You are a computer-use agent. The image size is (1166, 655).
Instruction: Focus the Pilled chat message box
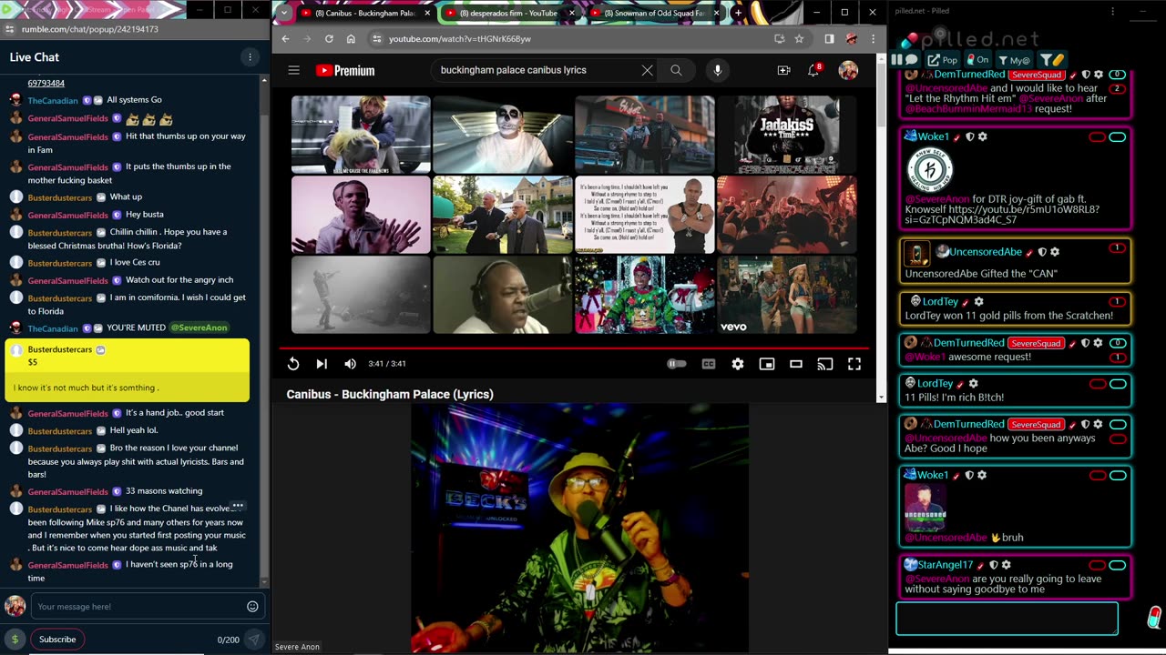(1007, 619)
